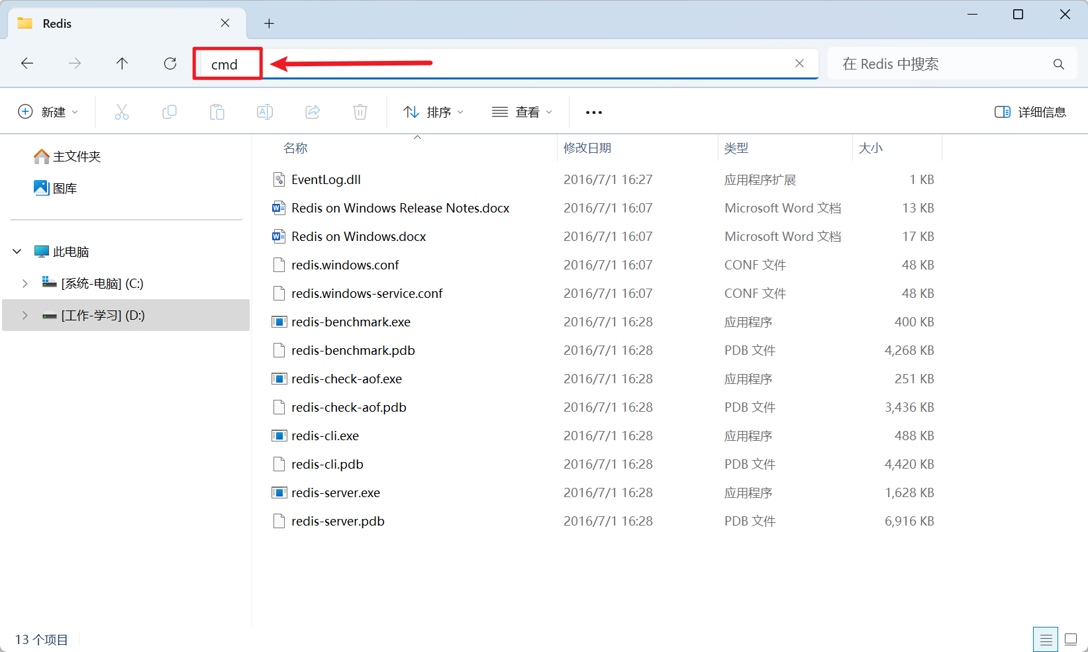Expand the D: drive node
The height and width of the screenshot is (652, 1088).
point(25,315)
